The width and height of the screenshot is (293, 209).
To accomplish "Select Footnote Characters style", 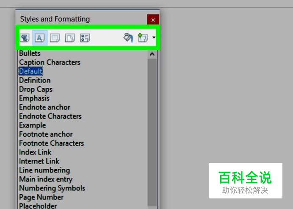I will (52, 143).
